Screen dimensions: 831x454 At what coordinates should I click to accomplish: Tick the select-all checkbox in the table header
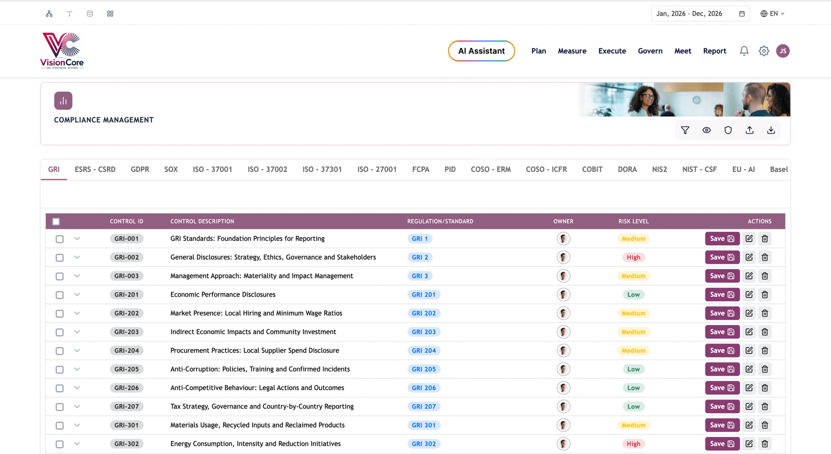pyautogui.click(x=56, y=222)
